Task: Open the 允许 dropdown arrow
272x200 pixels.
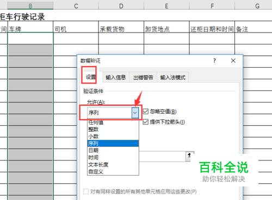Action: [135, 113]
